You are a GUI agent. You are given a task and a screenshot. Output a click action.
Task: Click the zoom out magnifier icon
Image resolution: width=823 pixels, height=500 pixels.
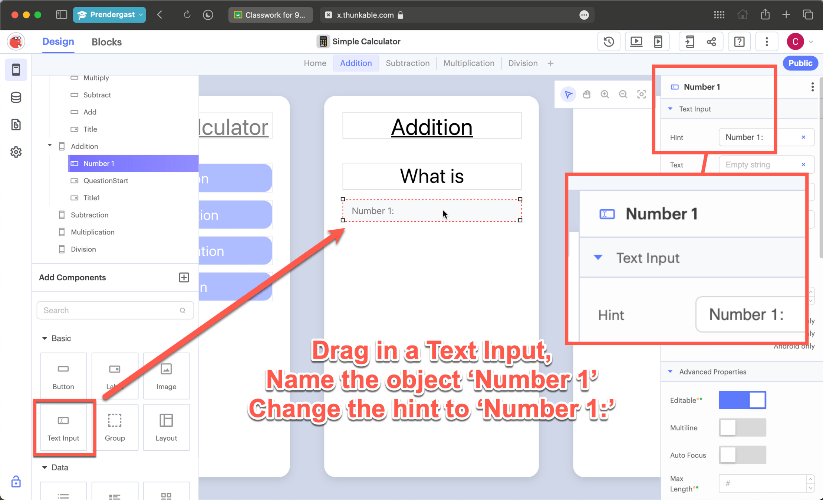click(623, 94)
